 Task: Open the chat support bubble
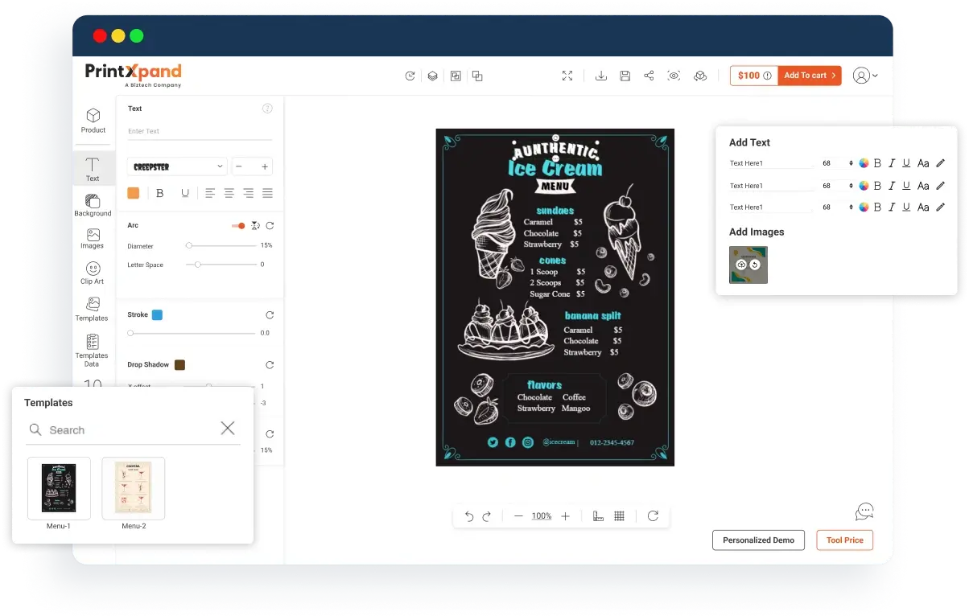[864, 511]
